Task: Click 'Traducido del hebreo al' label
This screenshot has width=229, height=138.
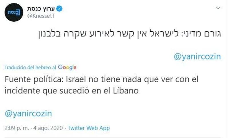Action: pyautogui.click(x=30, y=68)
